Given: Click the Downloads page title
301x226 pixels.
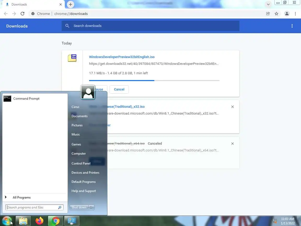Looking at the screenshot, I should click(17, 26).
